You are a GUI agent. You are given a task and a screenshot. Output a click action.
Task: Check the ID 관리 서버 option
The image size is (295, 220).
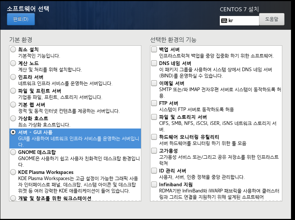pos(154,171)
